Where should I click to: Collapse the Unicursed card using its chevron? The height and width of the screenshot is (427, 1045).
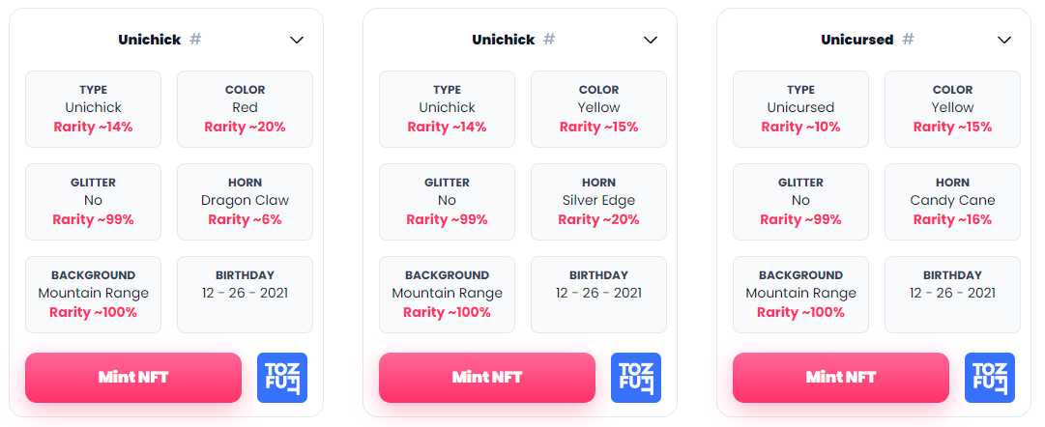point(1004,40)
